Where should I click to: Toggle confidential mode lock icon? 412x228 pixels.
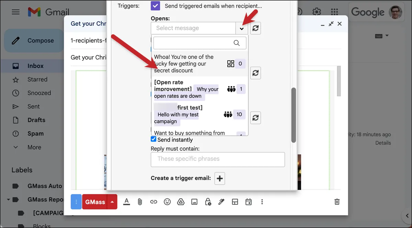tap(208, 202)
